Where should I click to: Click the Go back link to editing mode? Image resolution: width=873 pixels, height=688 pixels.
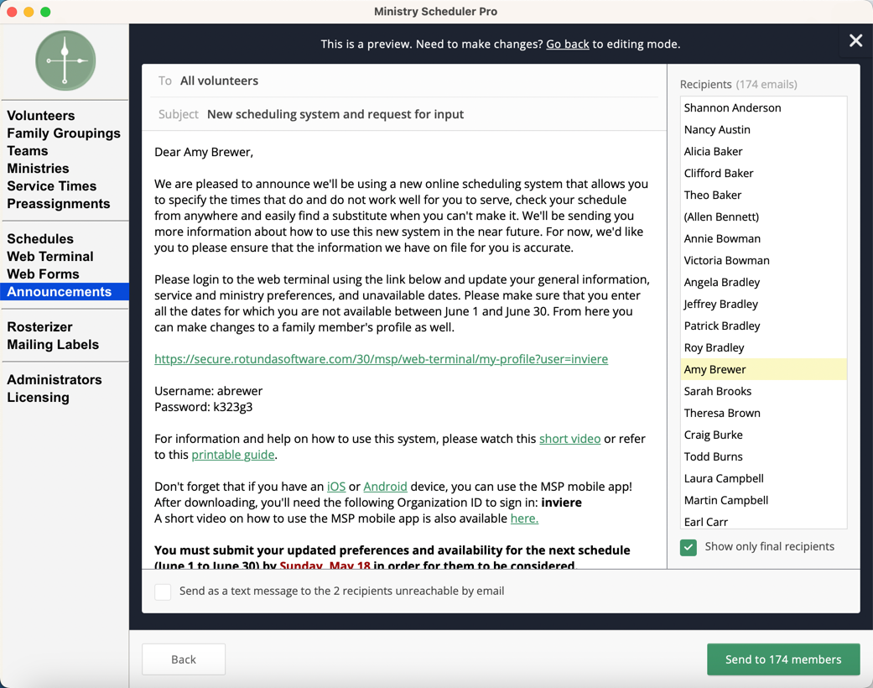point(568,44)
